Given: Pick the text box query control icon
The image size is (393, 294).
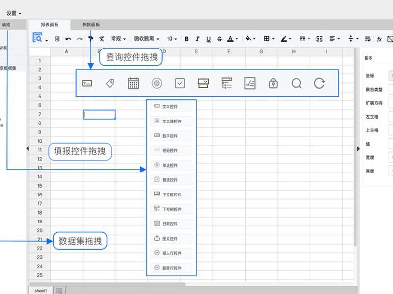Looking at the screenshot, I should coord(87,83).
